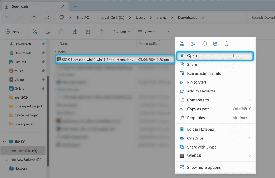The width and height of the screenshot is (275, 178).
Task: Open the Compress to submenu
Action: tap(215, 100)
